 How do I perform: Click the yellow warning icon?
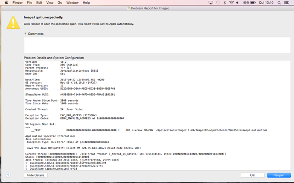pos(13,23)
